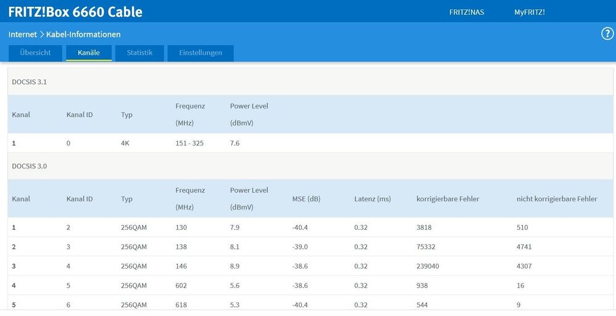Image resolution: width=616 pixels, height=316 pixels.
Task: Click the DOCSIS 3.1 section header
Action: point(30,81)
